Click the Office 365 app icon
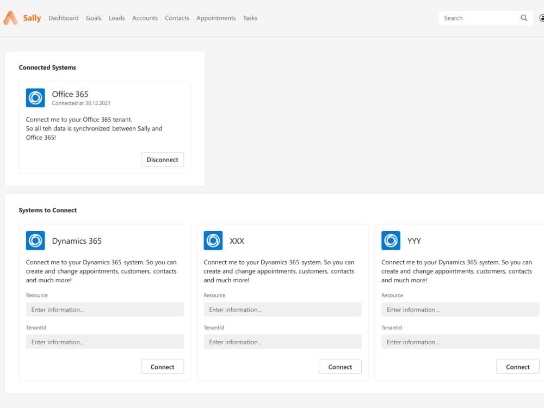Viewport: 544px width, 408px height. coord(35,98)
